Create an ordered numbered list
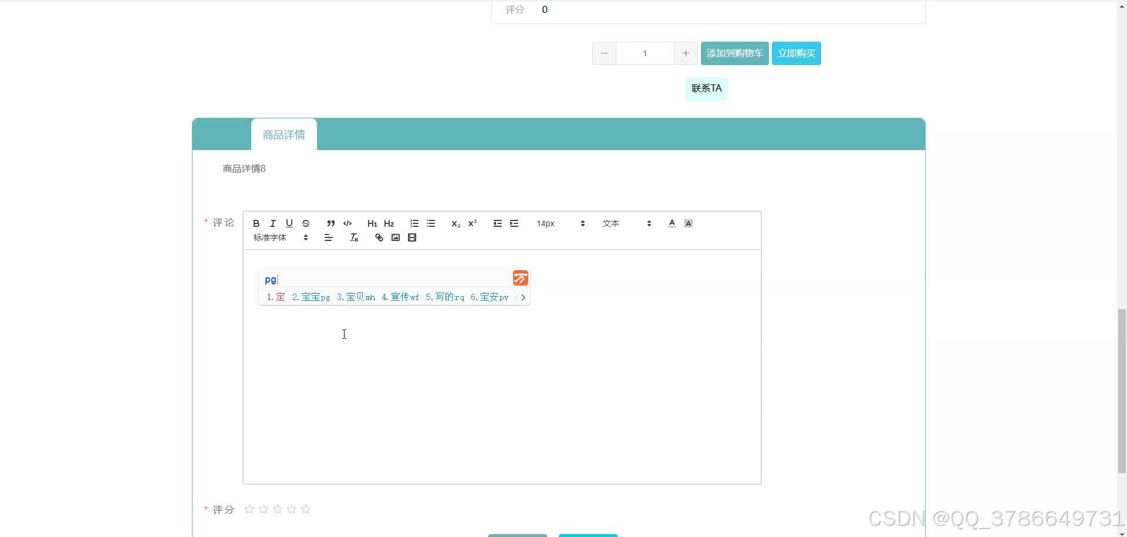The width and height of the screenshot is (1127, 537). click(x=414, y=223)
